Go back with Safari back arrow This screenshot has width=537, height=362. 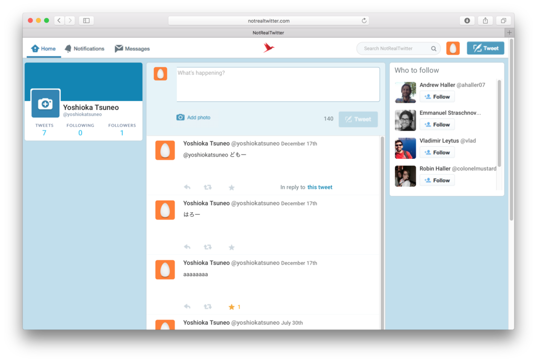coord(59,20)
